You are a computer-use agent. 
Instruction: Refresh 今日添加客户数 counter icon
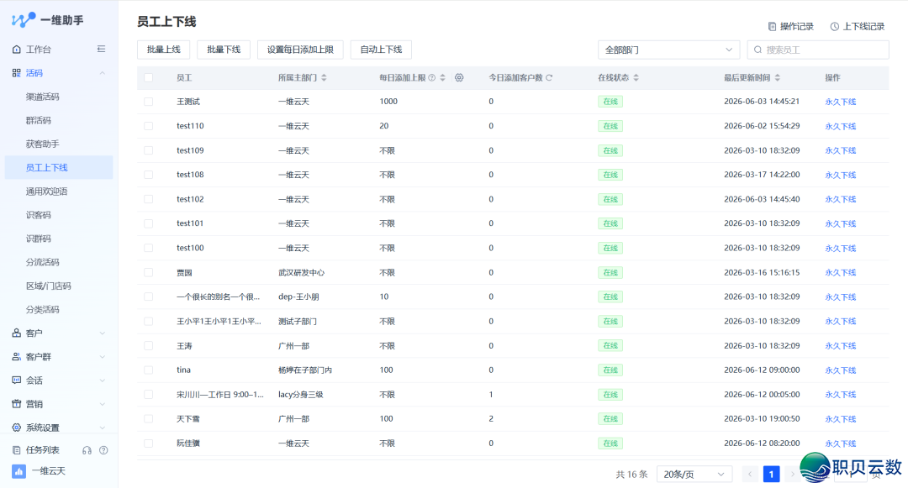tap(549, 77)
